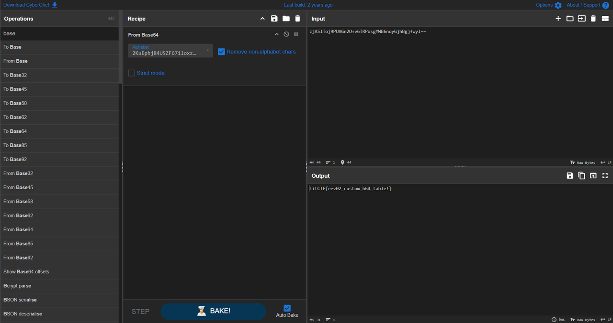Image resolution: width=613 pixels, height=323 pixels.
Task: Click the About / Support question mark icon
Action: 605,5
